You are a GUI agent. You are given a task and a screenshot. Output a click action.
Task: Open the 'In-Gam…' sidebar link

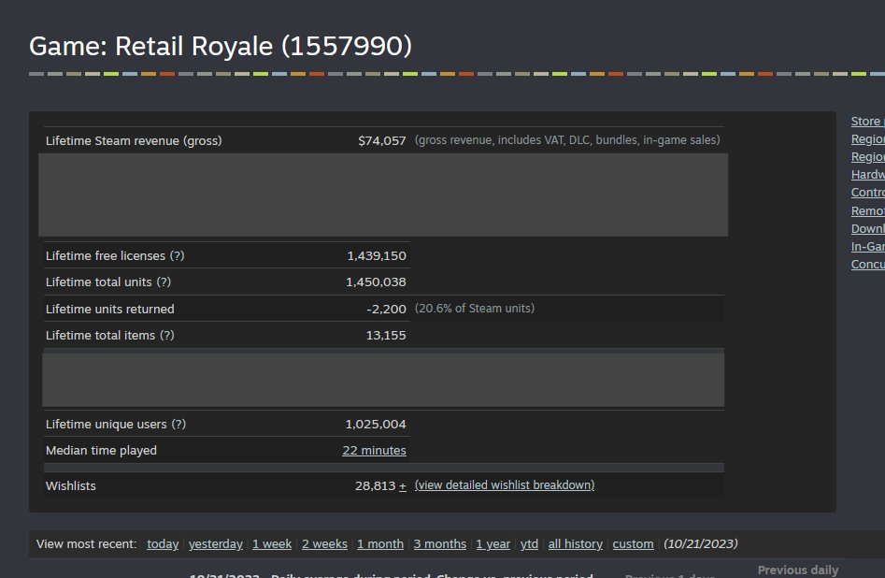pyautogui.click(x=867, y=246)
